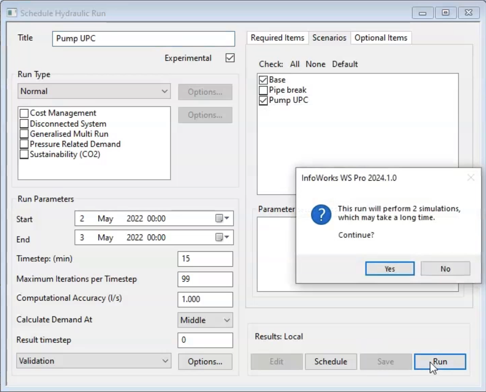Open the Validation dropdown

(x=94, y=361)
